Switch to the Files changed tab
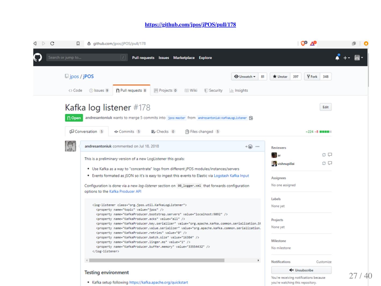 [201, 132]
